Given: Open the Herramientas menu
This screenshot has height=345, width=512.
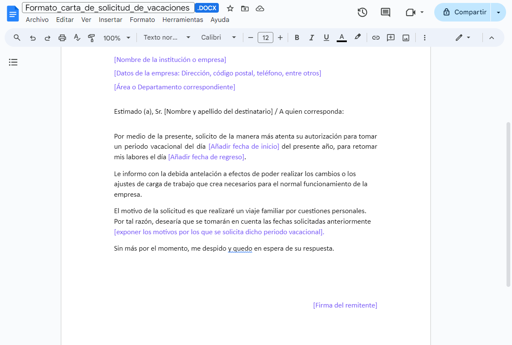Looking at the screenshot, I should point(182,19).
